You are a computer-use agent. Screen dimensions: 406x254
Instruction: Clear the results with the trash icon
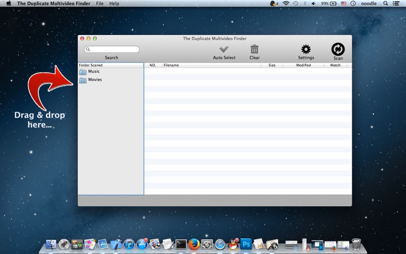pos(254,49)
